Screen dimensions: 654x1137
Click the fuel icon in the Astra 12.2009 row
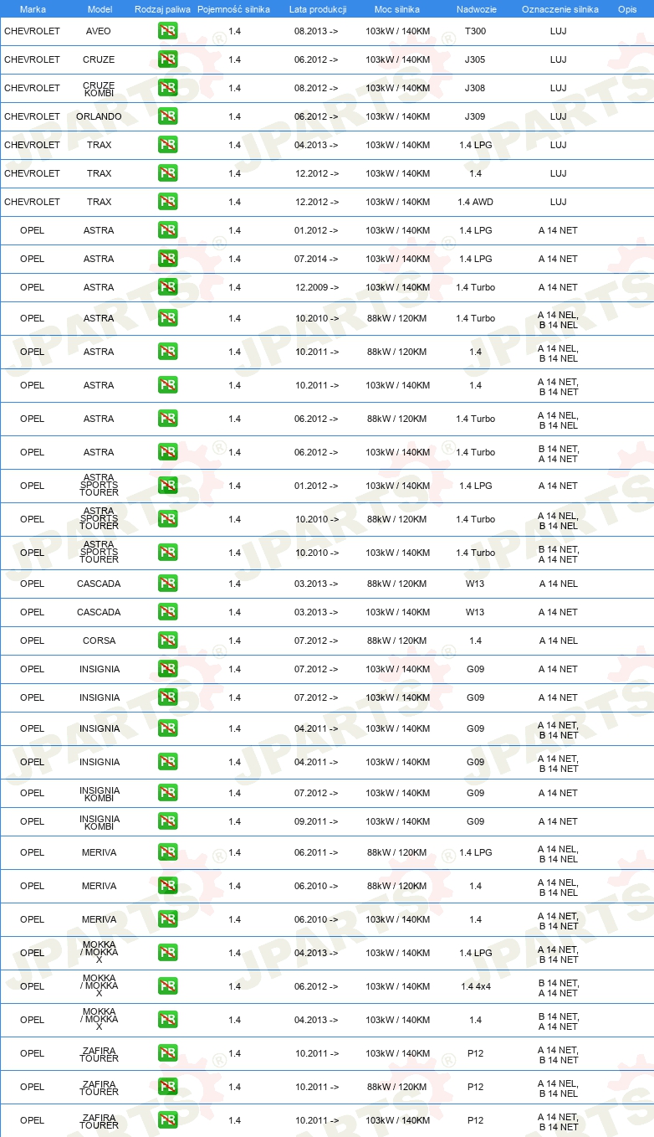coord(167,287)
